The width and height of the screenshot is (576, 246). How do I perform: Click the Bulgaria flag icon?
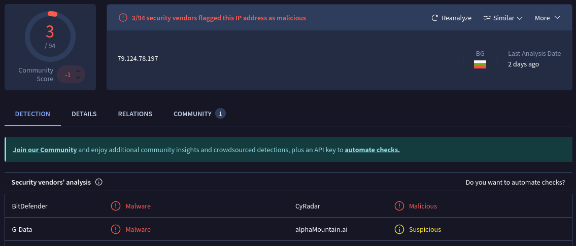click(480, 64)
